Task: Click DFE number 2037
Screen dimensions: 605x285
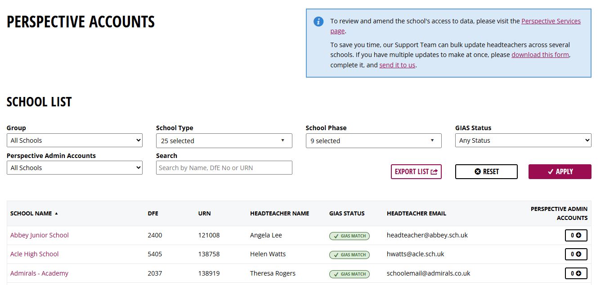Action: click(x=155, y=273)
